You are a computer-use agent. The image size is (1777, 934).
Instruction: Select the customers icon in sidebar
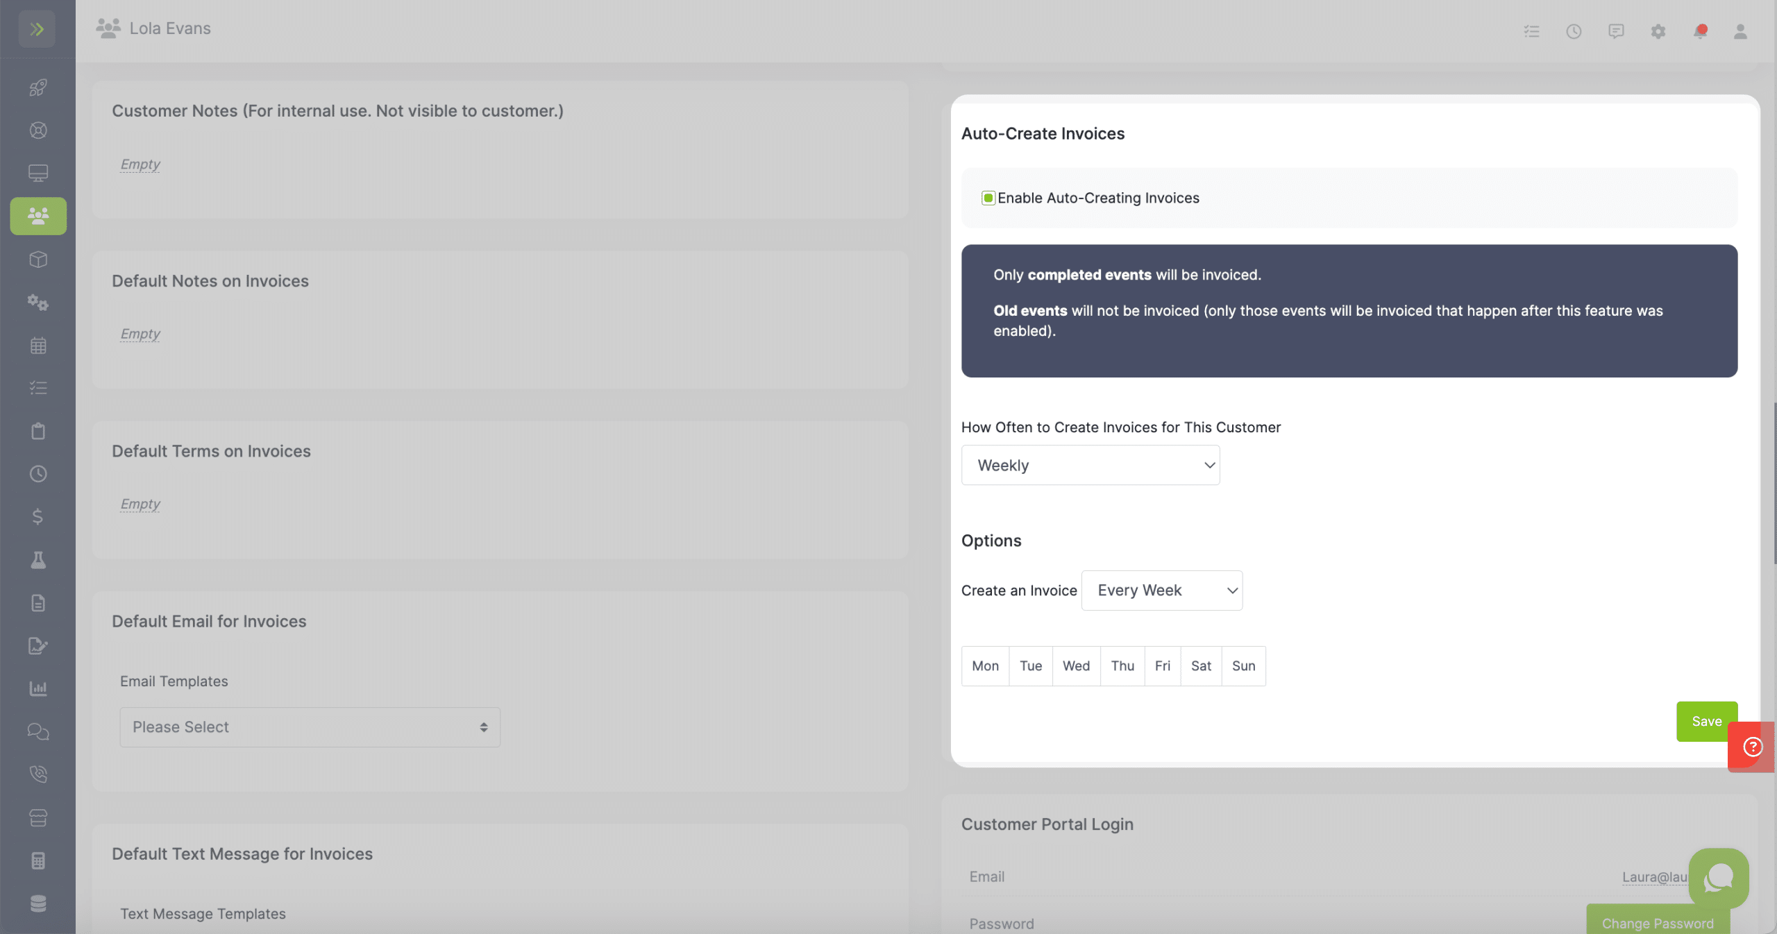tap(38, 216)
